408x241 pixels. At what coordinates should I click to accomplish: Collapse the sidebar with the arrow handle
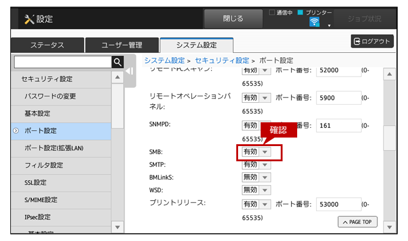click(x=130, y=71)
